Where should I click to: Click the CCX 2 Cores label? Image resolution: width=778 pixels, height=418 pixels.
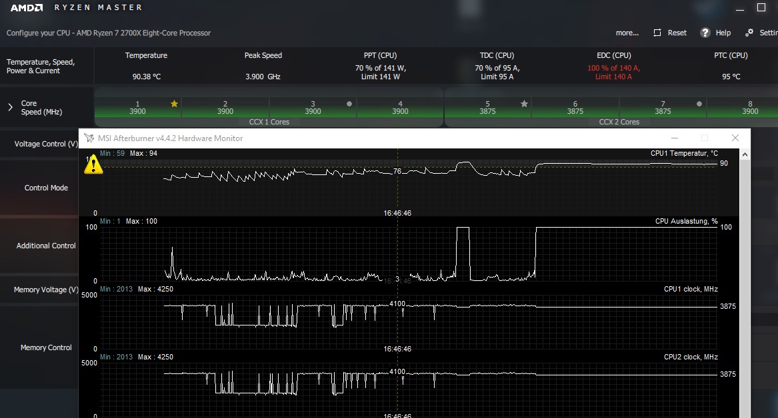[x=619, y=122]
